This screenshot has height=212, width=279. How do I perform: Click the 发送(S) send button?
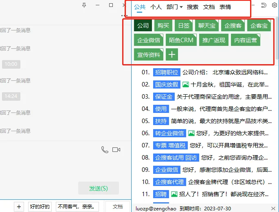pyautogui.click(x=99, y=188)
